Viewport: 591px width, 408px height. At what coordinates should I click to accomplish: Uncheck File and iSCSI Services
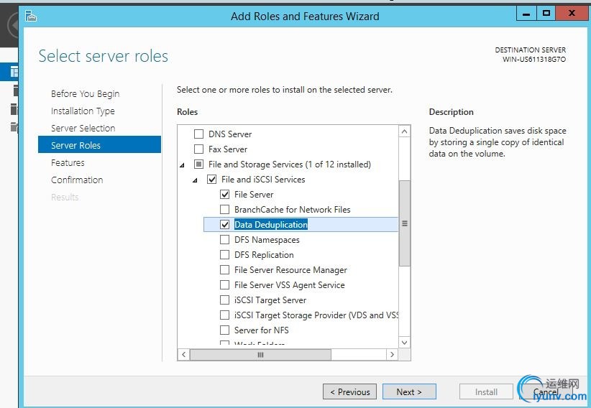212,180
